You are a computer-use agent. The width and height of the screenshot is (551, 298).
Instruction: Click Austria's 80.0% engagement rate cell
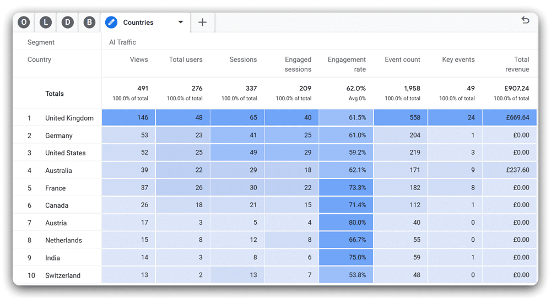coord(347,223)
